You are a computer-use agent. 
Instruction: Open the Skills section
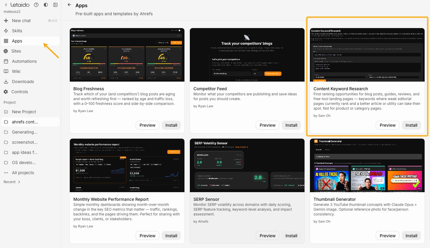pos(30,31)
